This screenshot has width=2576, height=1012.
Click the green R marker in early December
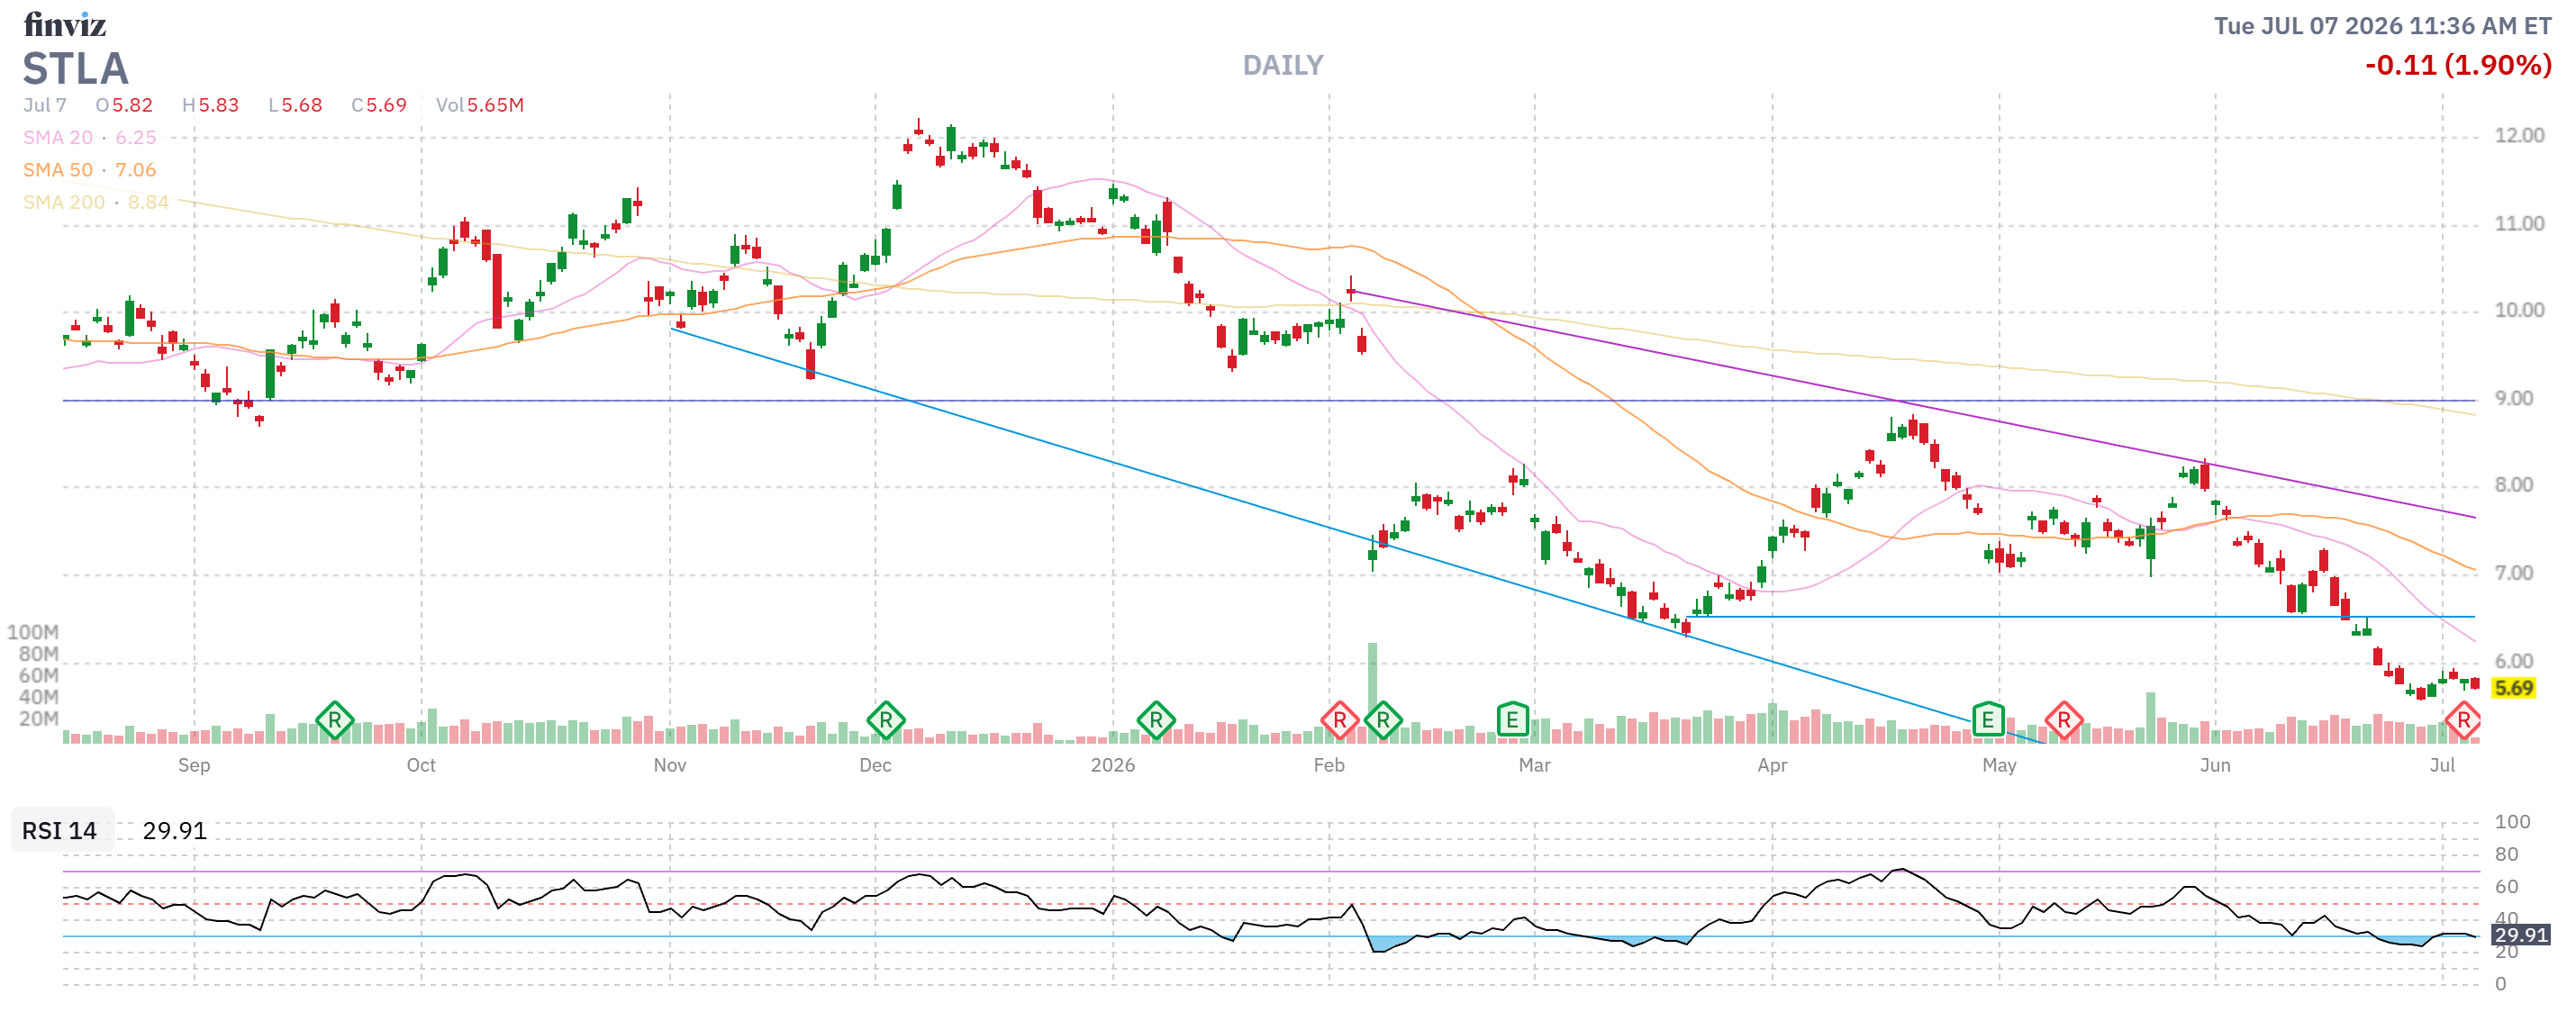tap(885, 720)
